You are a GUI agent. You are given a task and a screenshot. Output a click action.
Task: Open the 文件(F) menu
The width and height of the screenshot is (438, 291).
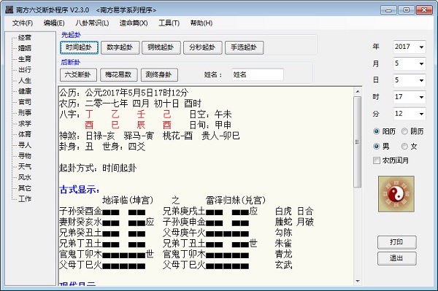(x=23, y=23)
